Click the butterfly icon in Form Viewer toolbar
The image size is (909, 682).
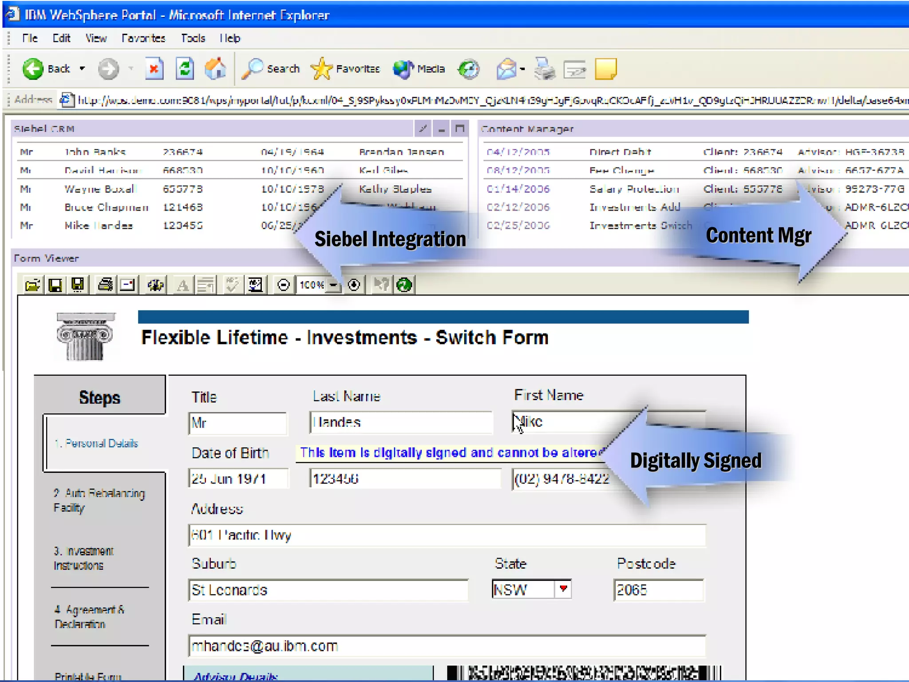click(x=155, y=285)
